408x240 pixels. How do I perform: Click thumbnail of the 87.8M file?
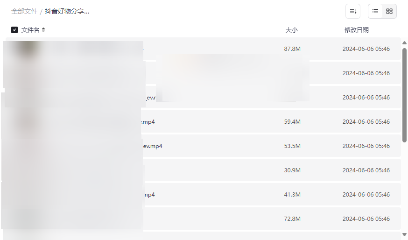tap(27, 49)
